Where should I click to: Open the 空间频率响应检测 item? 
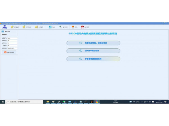click(93, 51)
